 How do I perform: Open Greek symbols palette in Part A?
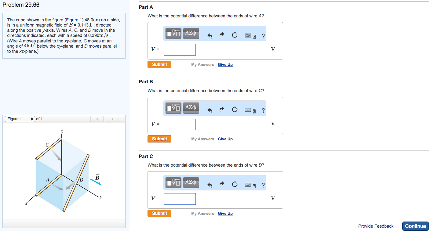191,34
